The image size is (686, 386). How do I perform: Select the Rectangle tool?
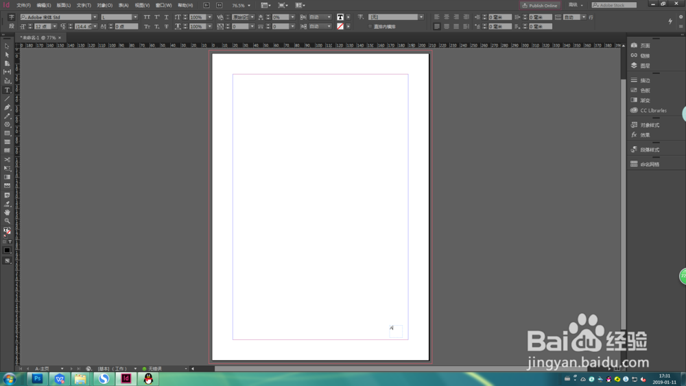coord(7,134)
